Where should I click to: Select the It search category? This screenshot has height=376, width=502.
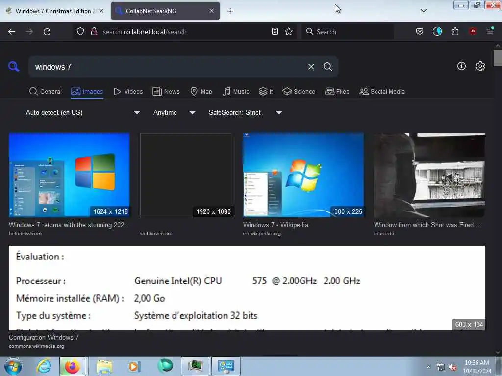click(266, 92)
